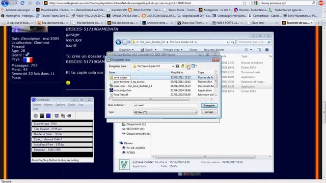Expand the Organiser menu in Explorer

point(126,50)
